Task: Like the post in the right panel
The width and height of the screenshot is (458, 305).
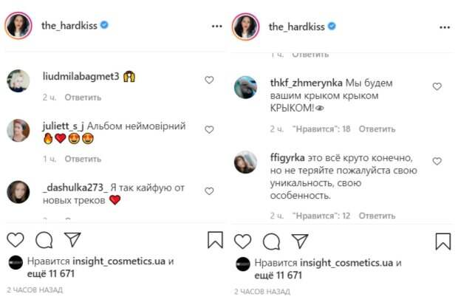Action: pos(242,240)
